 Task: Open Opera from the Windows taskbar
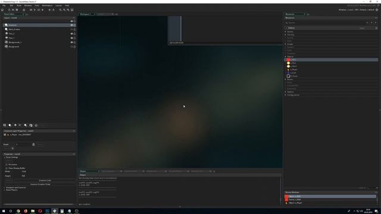pos(40,211)
